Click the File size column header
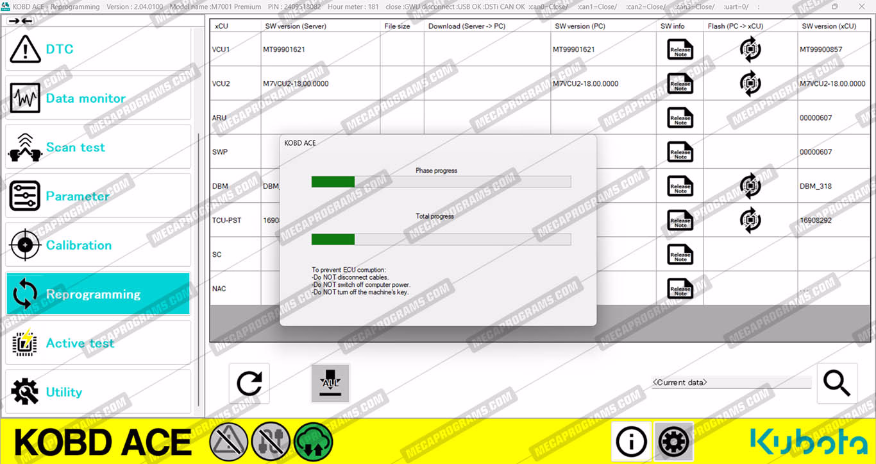Viewport: 876px width, 464px height. 402,26
